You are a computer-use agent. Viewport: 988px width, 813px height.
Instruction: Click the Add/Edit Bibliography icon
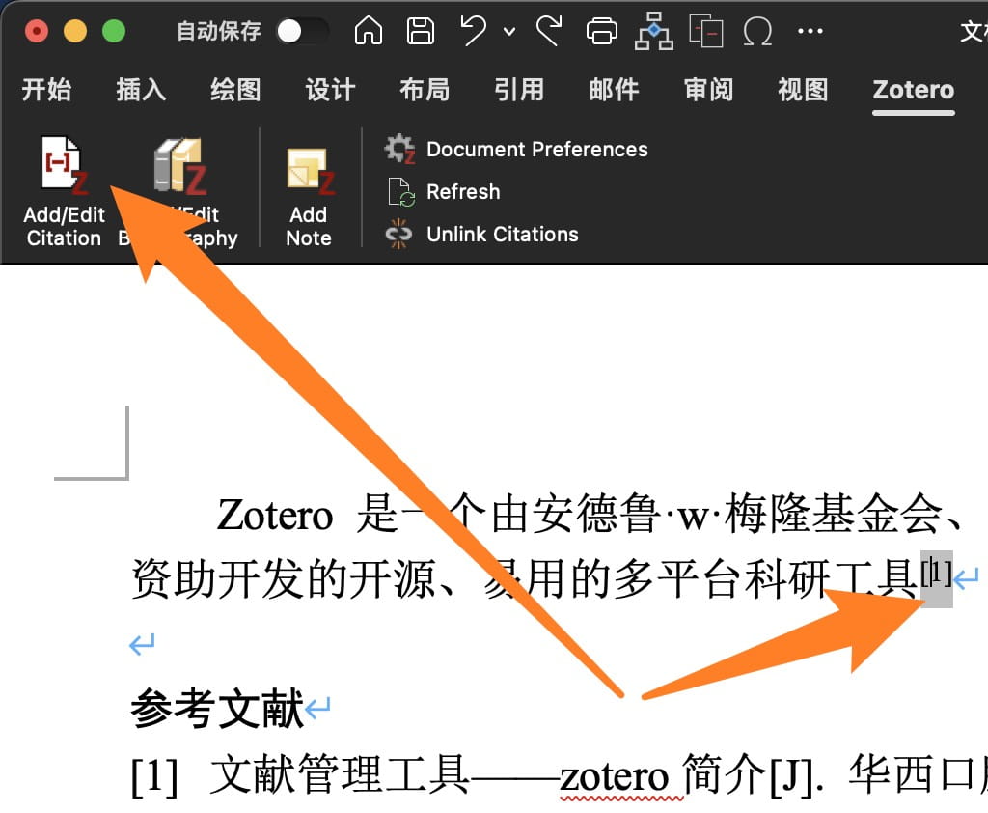click(x=180, y=166)
